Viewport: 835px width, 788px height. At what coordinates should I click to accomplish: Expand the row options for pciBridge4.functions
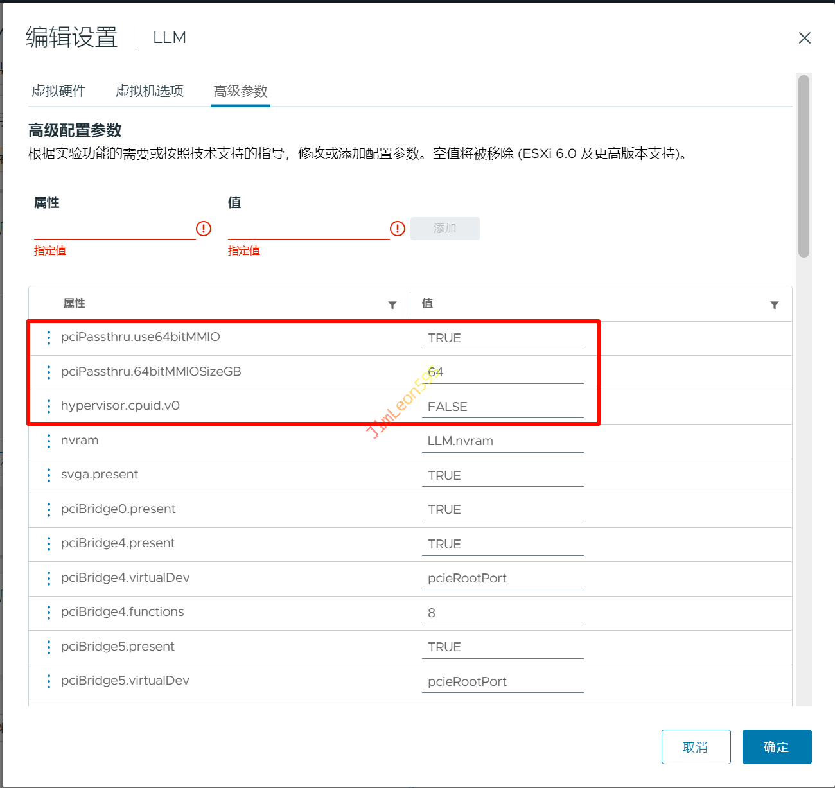coord(49,613)
